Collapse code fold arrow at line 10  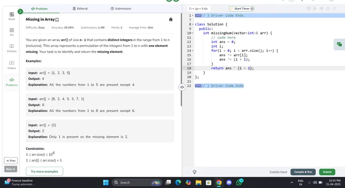pos(193,33)
